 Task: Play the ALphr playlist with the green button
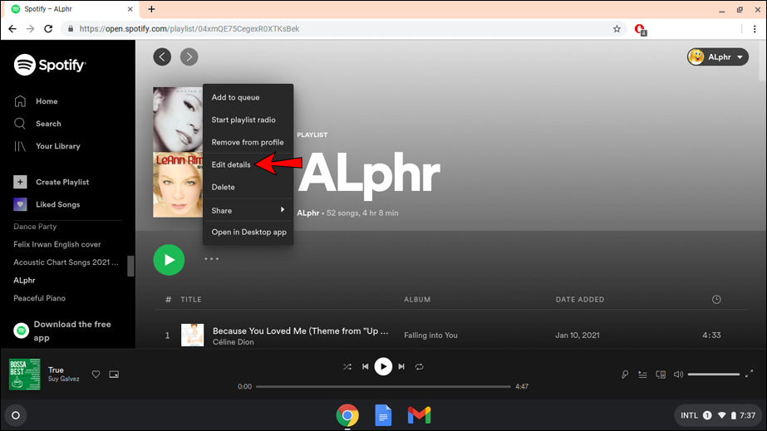169,259
